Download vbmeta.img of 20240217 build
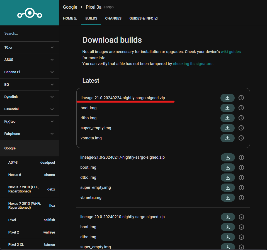Image resolution: width=267 pixels, height=250 pixels. pos(228,197)
